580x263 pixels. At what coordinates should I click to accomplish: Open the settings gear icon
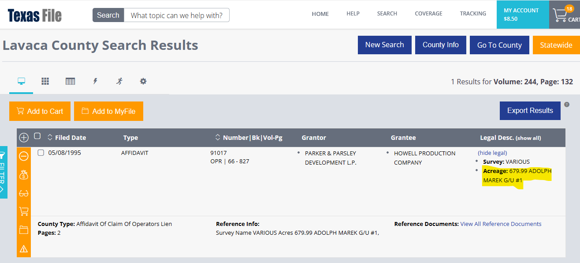coord(143,81)
